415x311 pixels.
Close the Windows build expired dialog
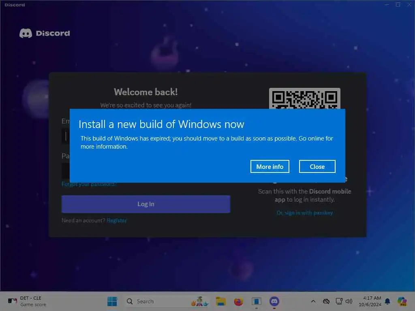[317, 166]
